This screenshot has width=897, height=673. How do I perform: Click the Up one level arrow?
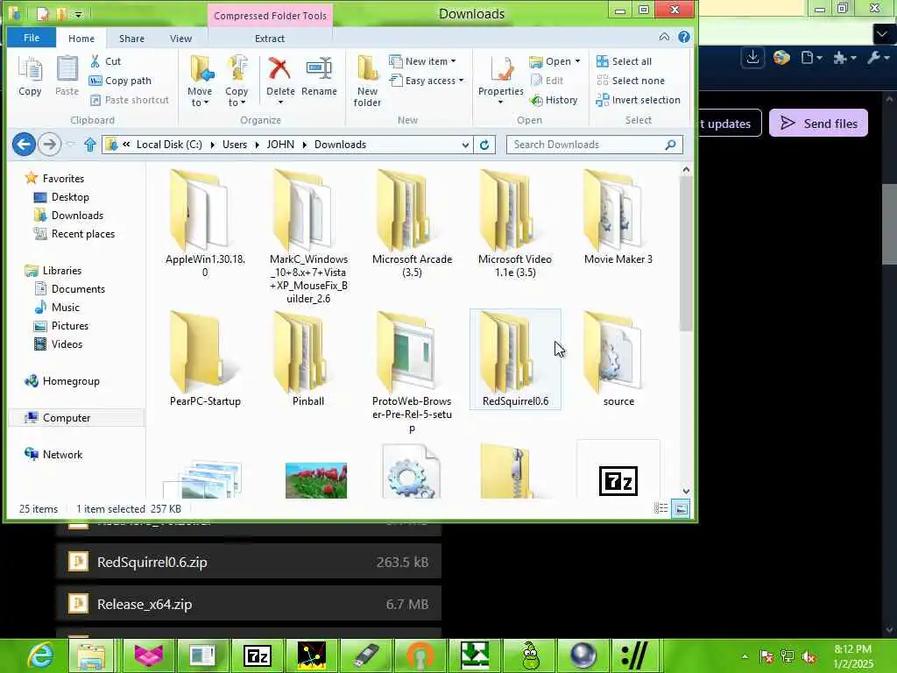tap(90, 145)
